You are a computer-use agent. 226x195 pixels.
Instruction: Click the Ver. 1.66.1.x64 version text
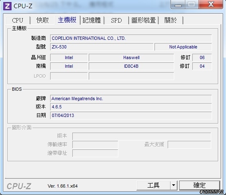[62, 186]
